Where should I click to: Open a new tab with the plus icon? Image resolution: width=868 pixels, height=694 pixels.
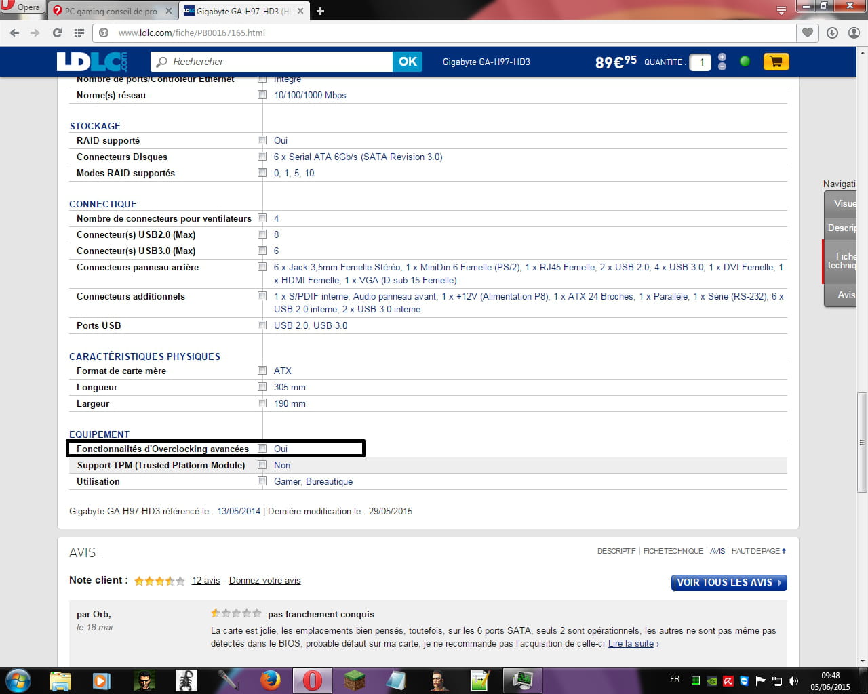pos(321,11)
